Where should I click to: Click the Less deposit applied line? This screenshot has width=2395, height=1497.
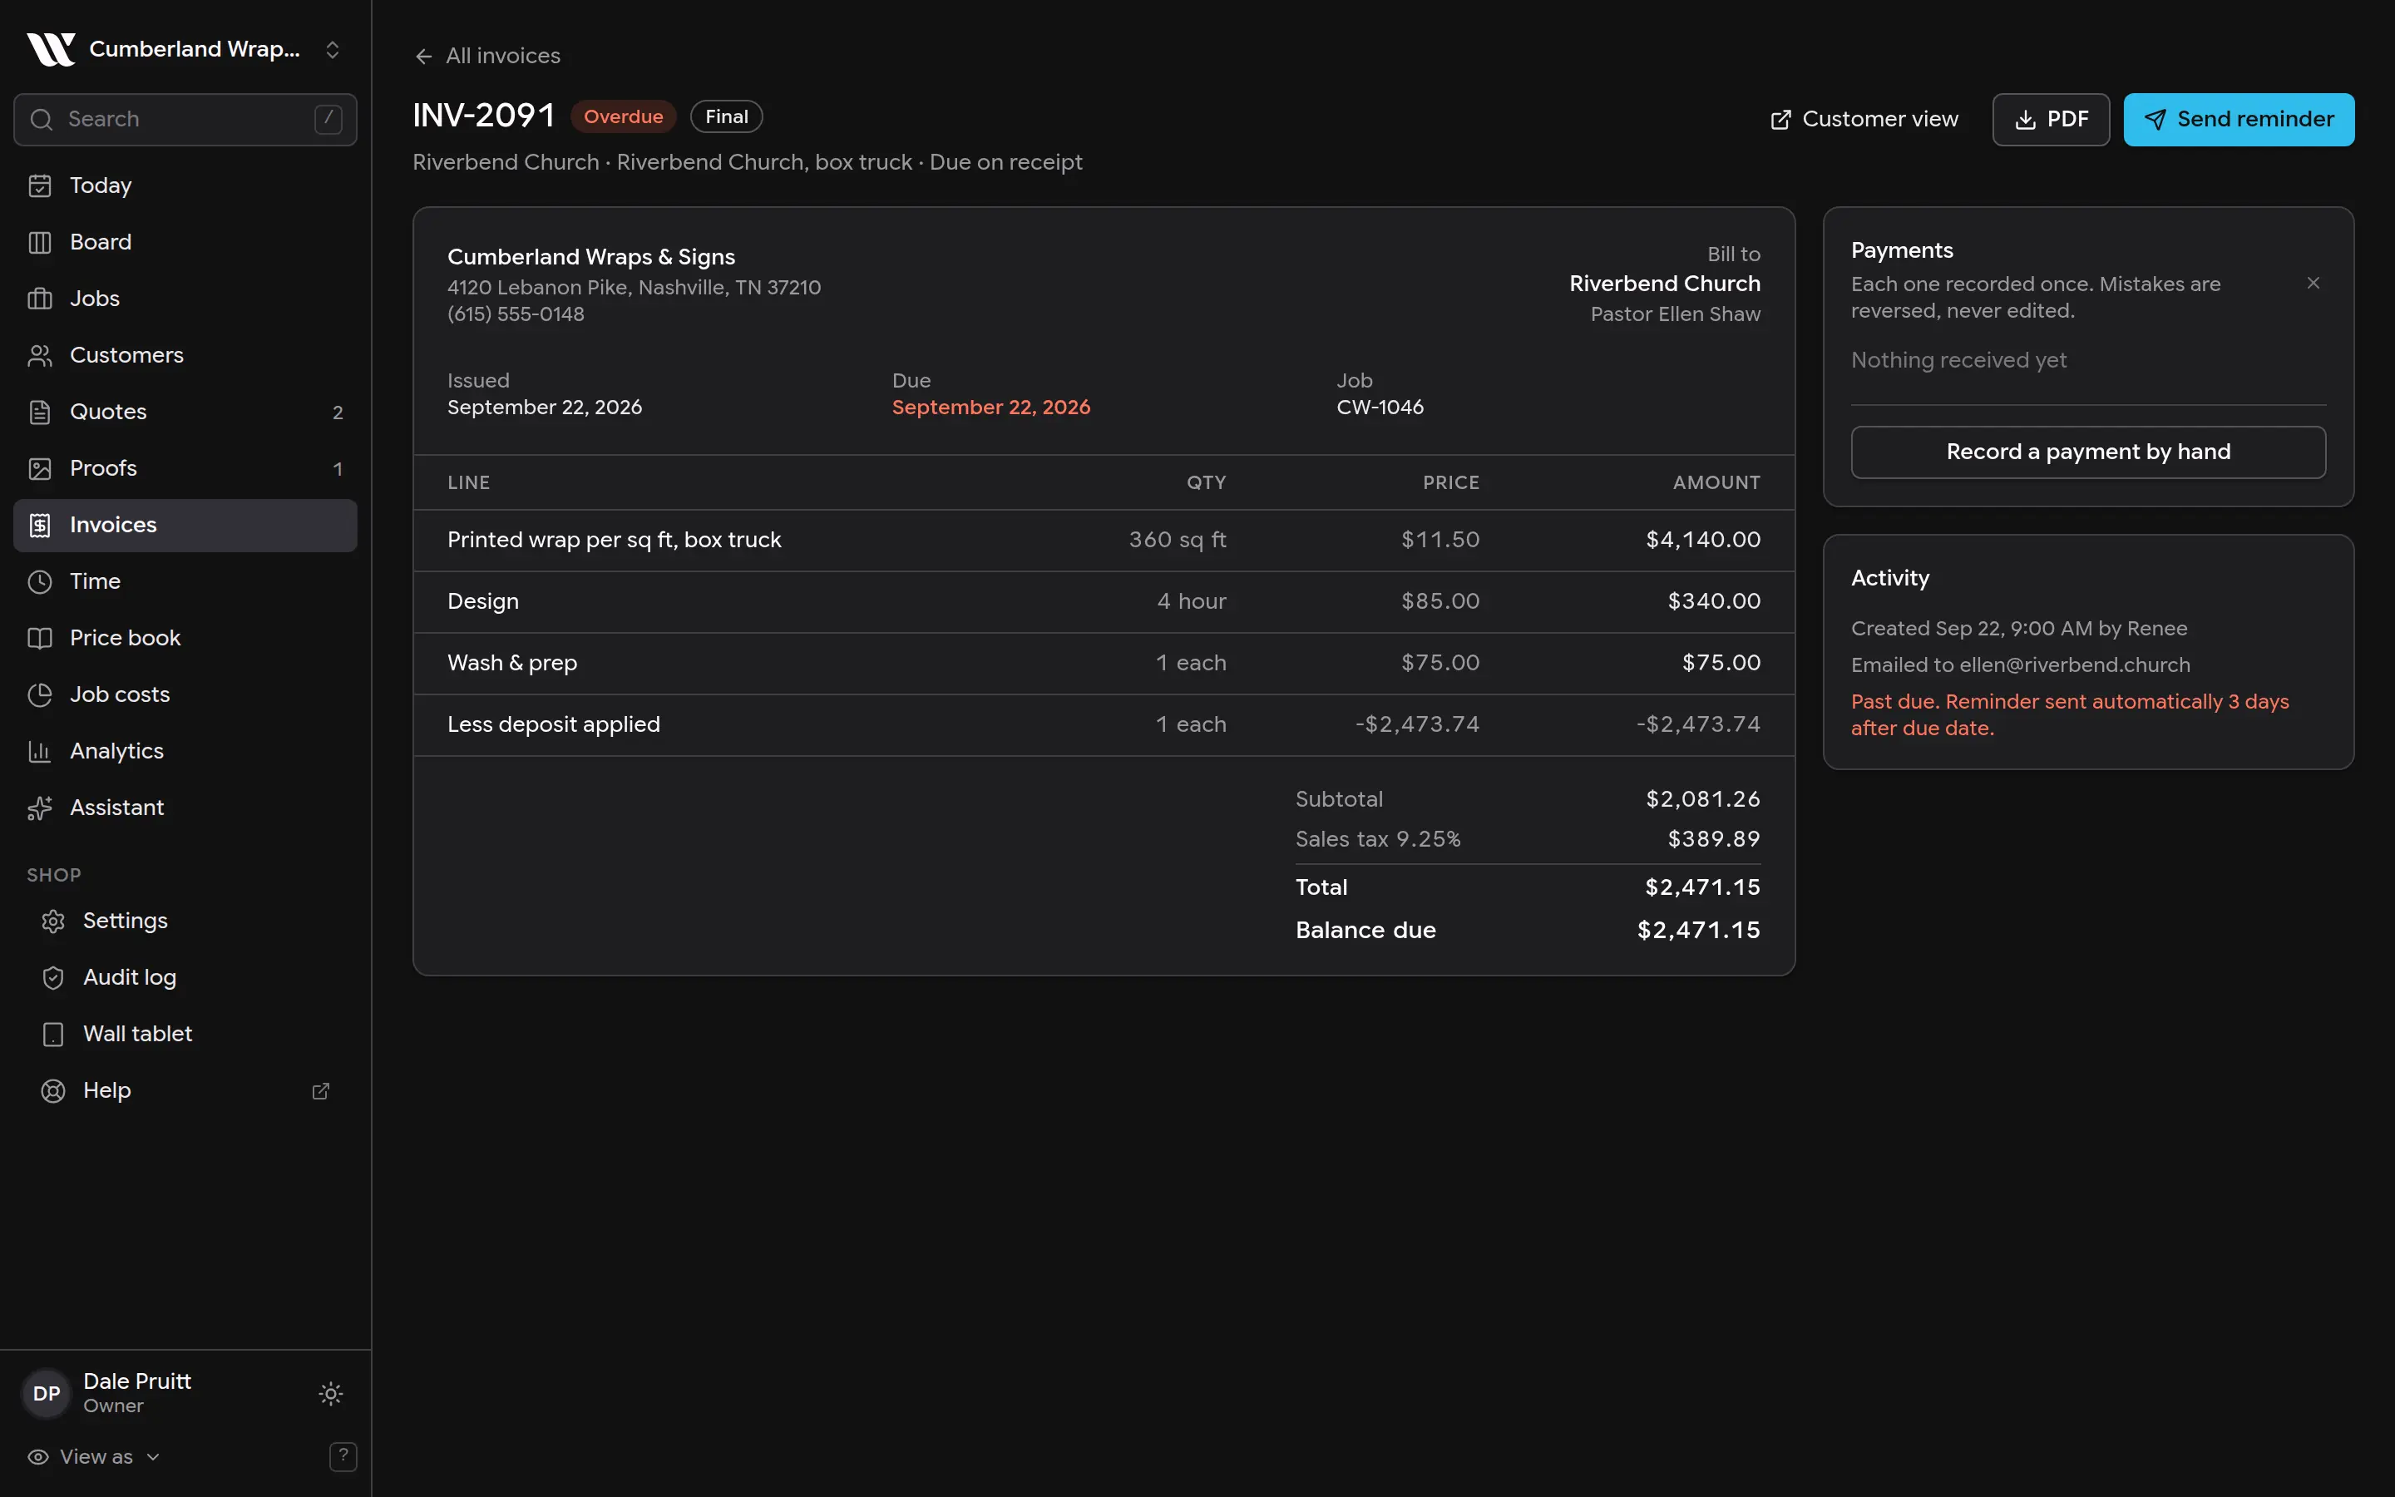[1104, 724]
